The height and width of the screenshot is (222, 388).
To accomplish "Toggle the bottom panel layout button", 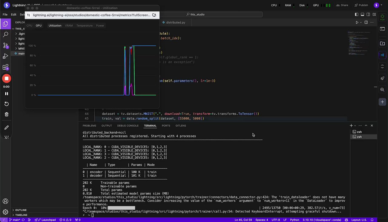I will pyautogui.click(x=363, y=15).
